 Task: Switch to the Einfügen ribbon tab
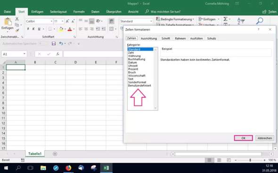pyautogui.click(x=37, y=12)
